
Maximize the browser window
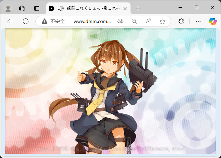pos(196,7)
